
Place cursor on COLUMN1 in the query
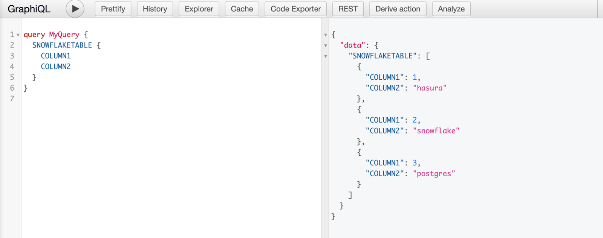point(56,56)
